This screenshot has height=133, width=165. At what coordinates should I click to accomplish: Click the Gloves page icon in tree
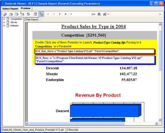point(8,22)
